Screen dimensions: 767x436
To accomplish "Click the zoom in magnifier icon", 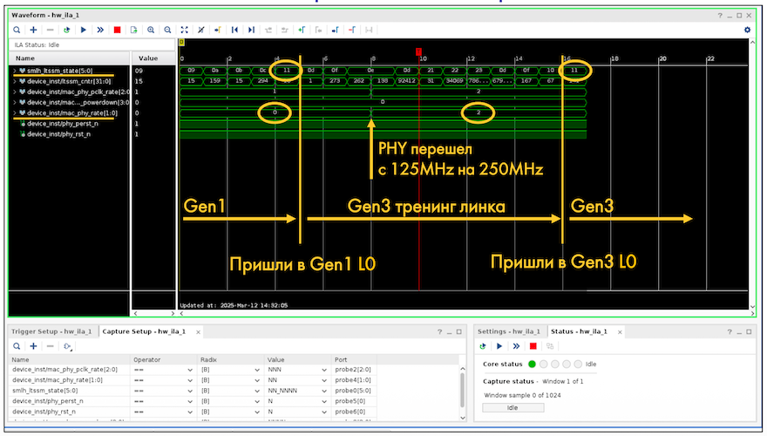I will [151, 30].
